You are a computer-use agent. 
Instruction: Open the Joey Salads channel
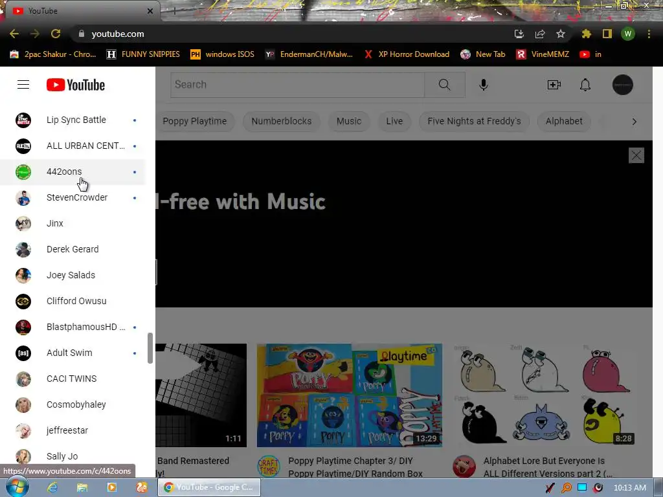coord(73,275)
